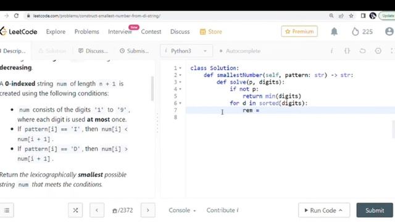
Task: Click 'def smallestNumber' code line
Action: tap(278, 75)
